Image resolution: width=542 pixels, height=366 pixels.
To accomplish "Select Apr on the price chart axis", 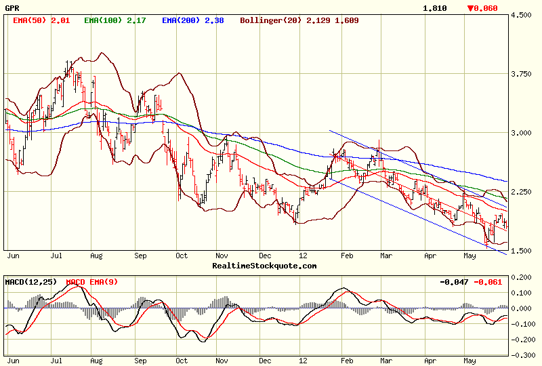I will pos(430,256).
